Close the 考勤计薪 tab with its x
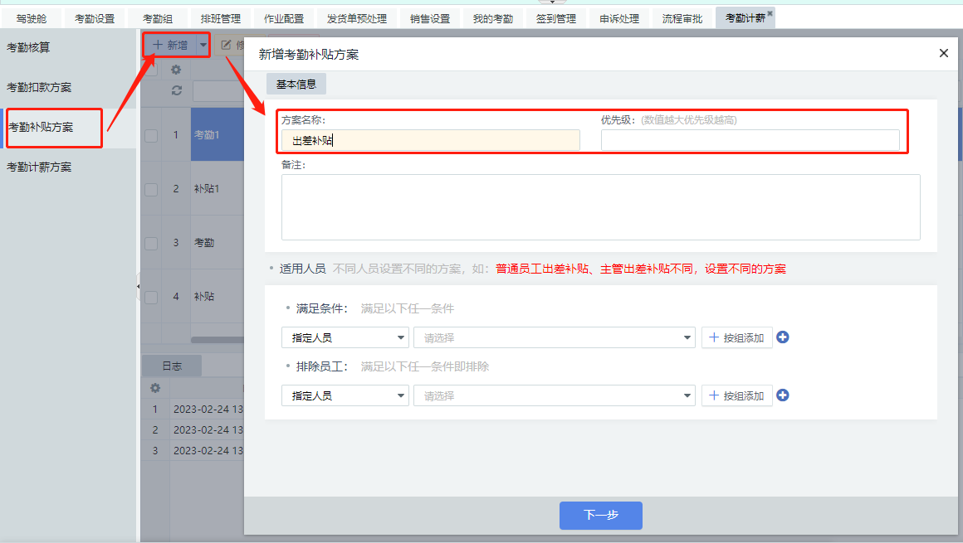The height and width of the screenshot is (543, 963). 770,13
